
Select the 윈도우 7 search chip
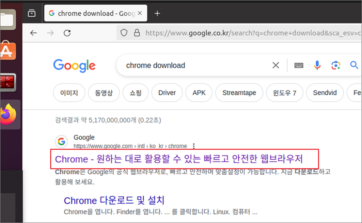(x=285, y=93)
